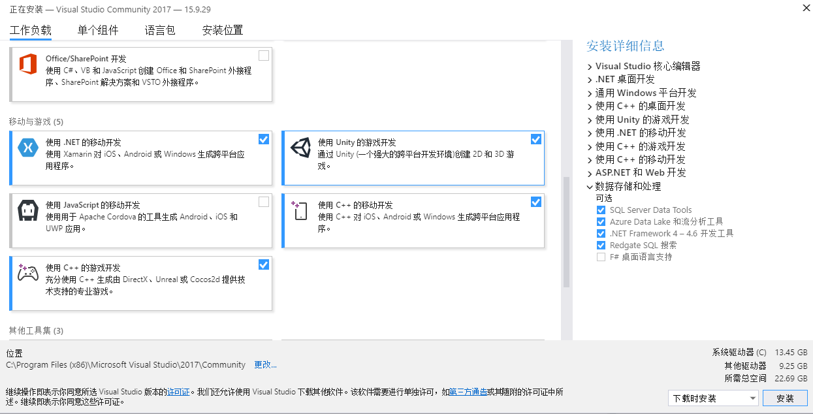This screenshot has height=414, width=813.
Task: Click the 更改... location link
Action: [265, 364]
